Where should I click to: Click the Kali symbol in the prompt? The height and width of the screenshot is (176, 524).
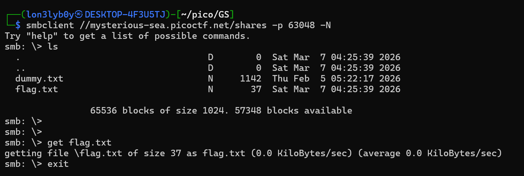click(79, 14)
